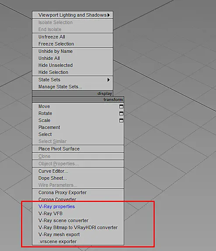Start V-Ray mesh export

pos(78,235)
